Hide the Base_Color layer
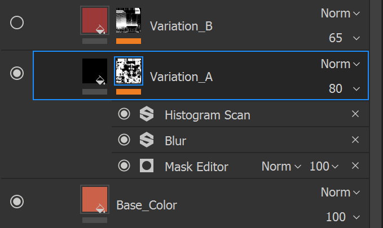 point(17,201)
